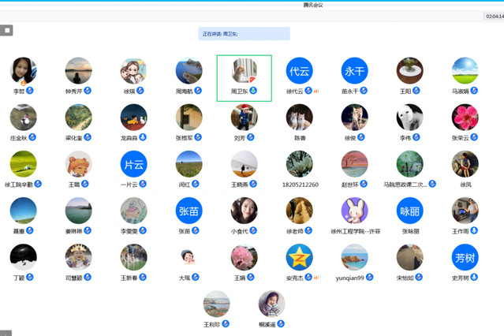Click the microphone icon next to 李哲
The height and width of the screenshot is (336, 504).
click(x=30, y=91)
